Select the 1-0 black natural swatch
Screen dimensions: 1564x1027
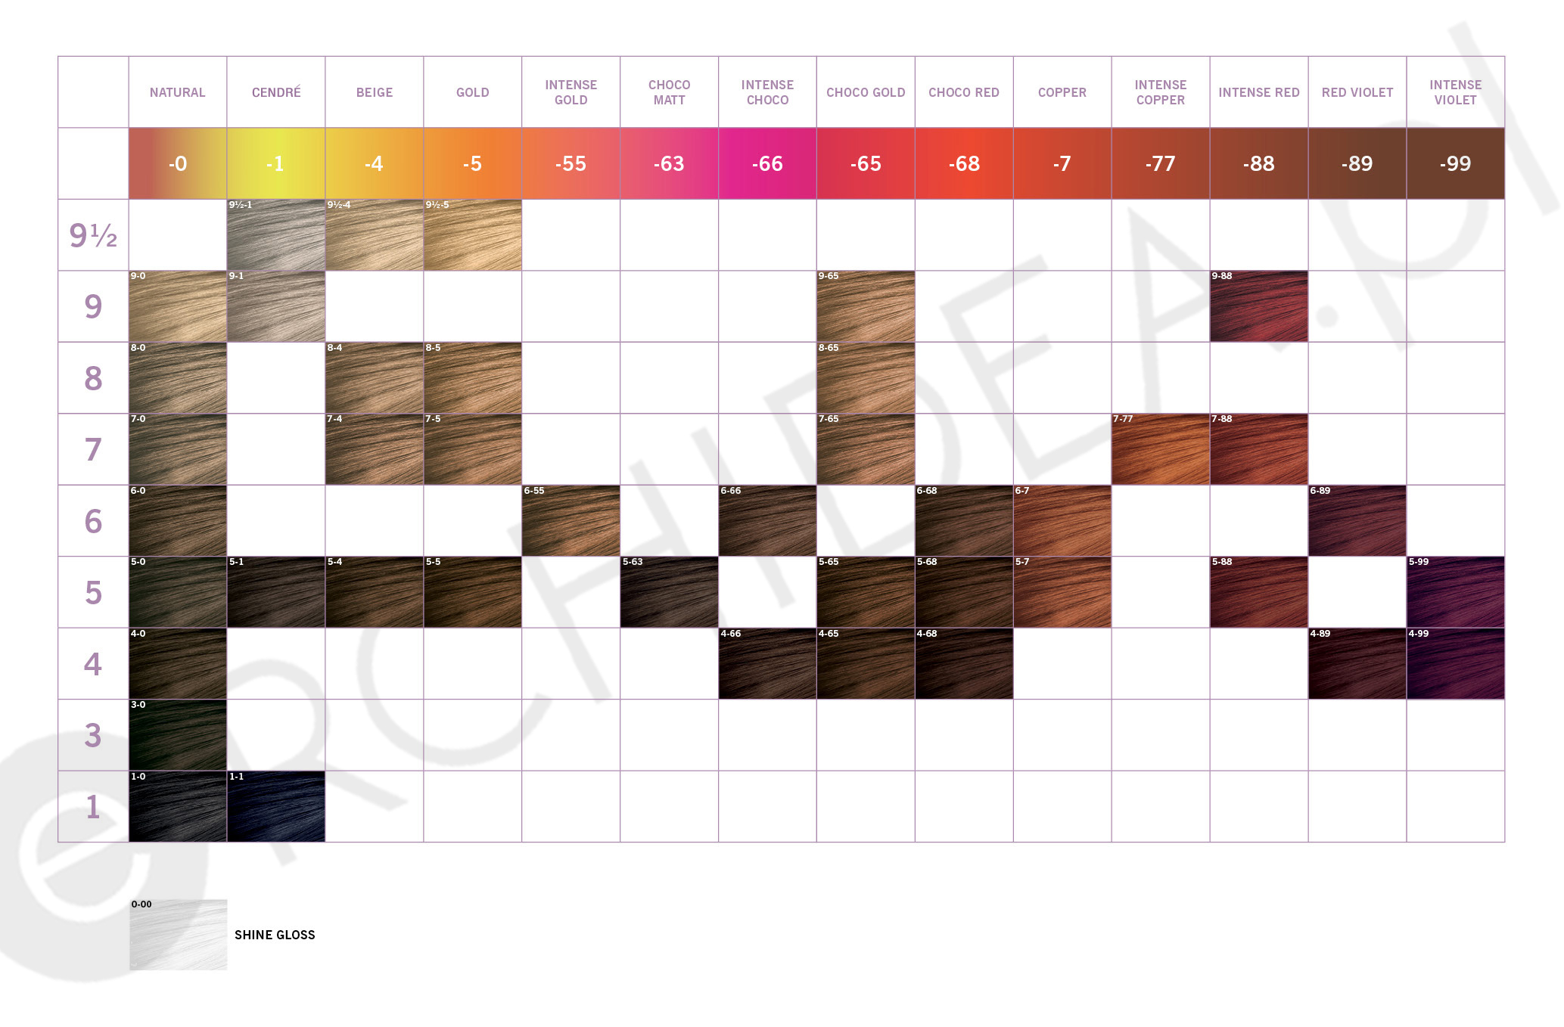(178, 807)
